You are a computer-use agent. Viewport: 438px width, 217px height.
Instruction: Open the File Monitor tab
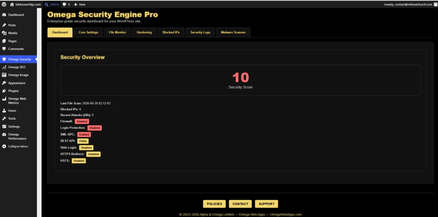click(117, 32)
